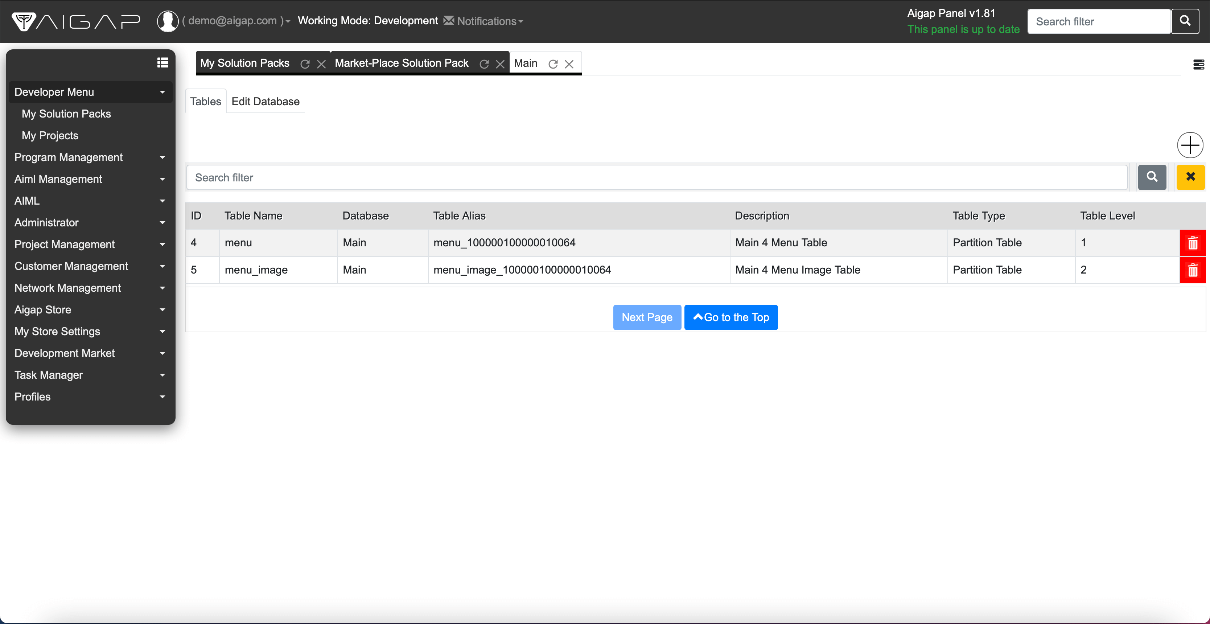Select the Tables sub-tab
Screen dimensions: 1210x624
coord(206,102)
